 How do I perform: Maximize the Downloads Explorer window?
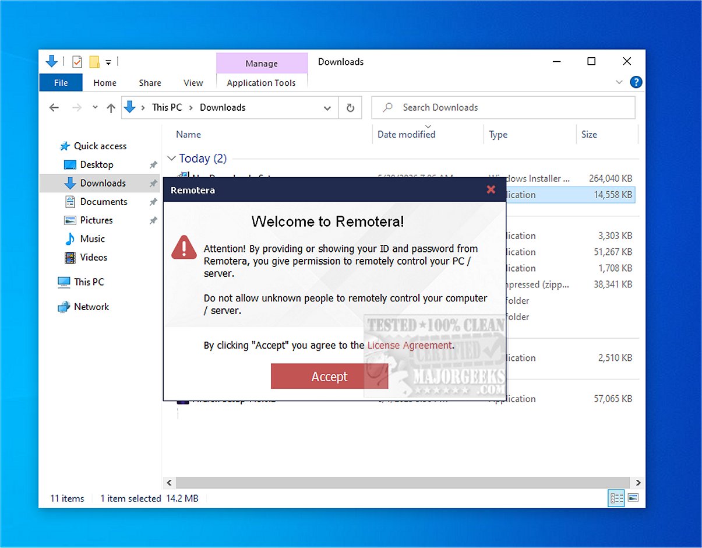coord(591,61)
